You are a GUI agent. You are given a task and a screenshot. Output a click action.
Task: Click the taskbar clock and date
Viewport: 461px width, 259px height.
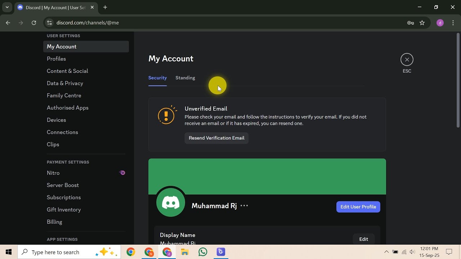[x=429, y=252]
